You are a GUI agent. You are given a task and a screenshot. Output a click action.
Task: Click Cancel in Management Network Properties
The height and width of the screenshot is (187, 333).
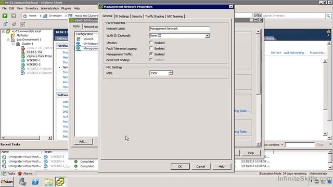click(x=201, y=166)
